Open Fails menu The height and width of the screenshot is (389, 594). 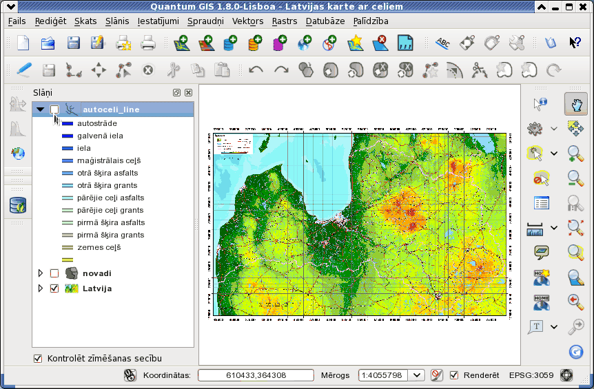(17, 21)
